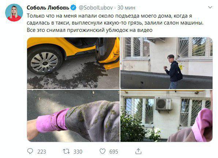Click the 223 replies count
This screenshot has height=158, width=218.
click(42, 152)
